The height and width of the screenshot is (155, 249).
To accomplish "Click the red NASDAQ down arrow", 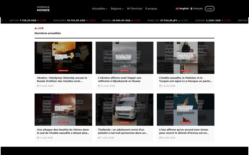I will coord(132,21).
